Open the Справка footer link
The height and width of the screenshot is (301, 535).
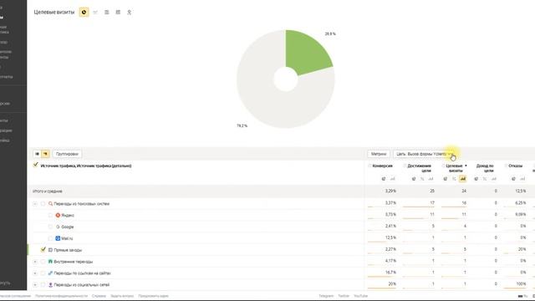click(99, 296)
